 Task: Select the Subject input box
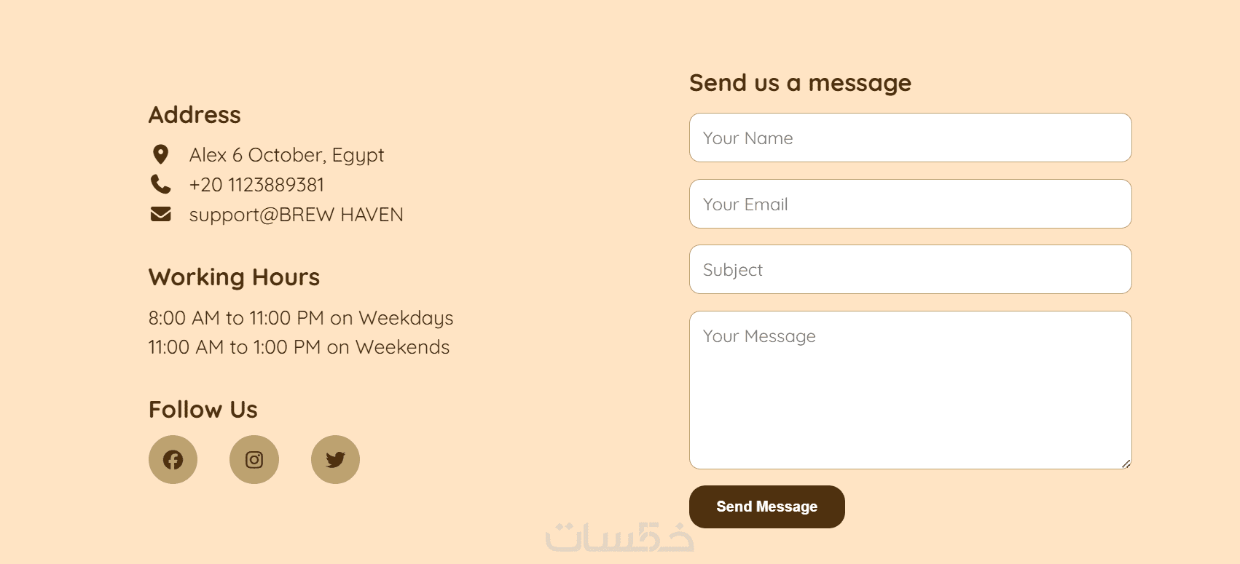910,269
